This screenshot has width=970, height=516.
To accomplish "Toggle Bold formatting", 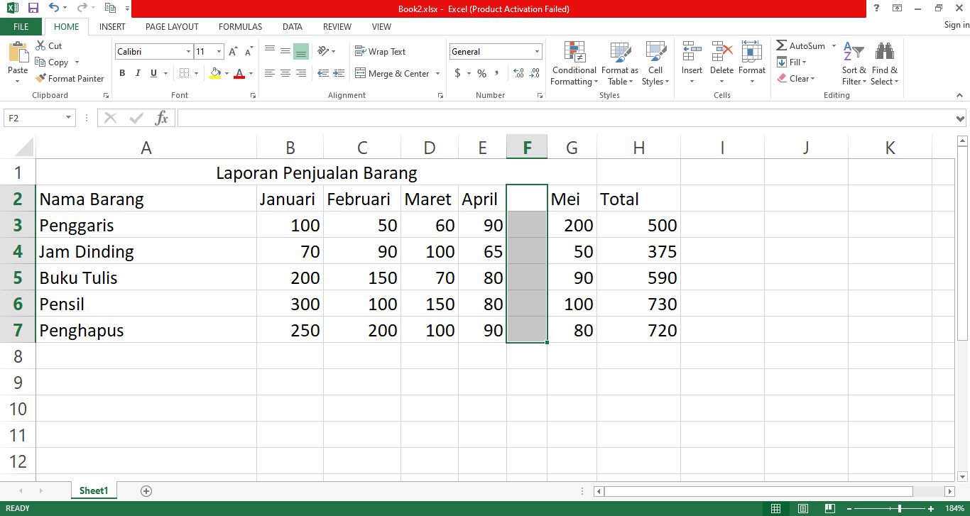I will [122, 73].
